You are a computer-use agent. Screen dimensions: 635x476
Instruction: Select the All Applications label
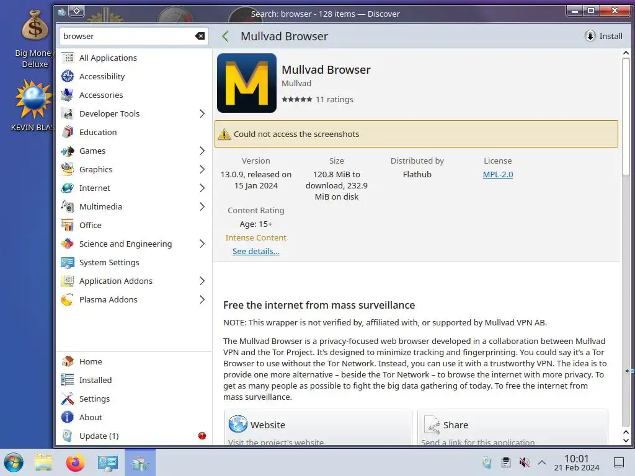click(108, 58)
